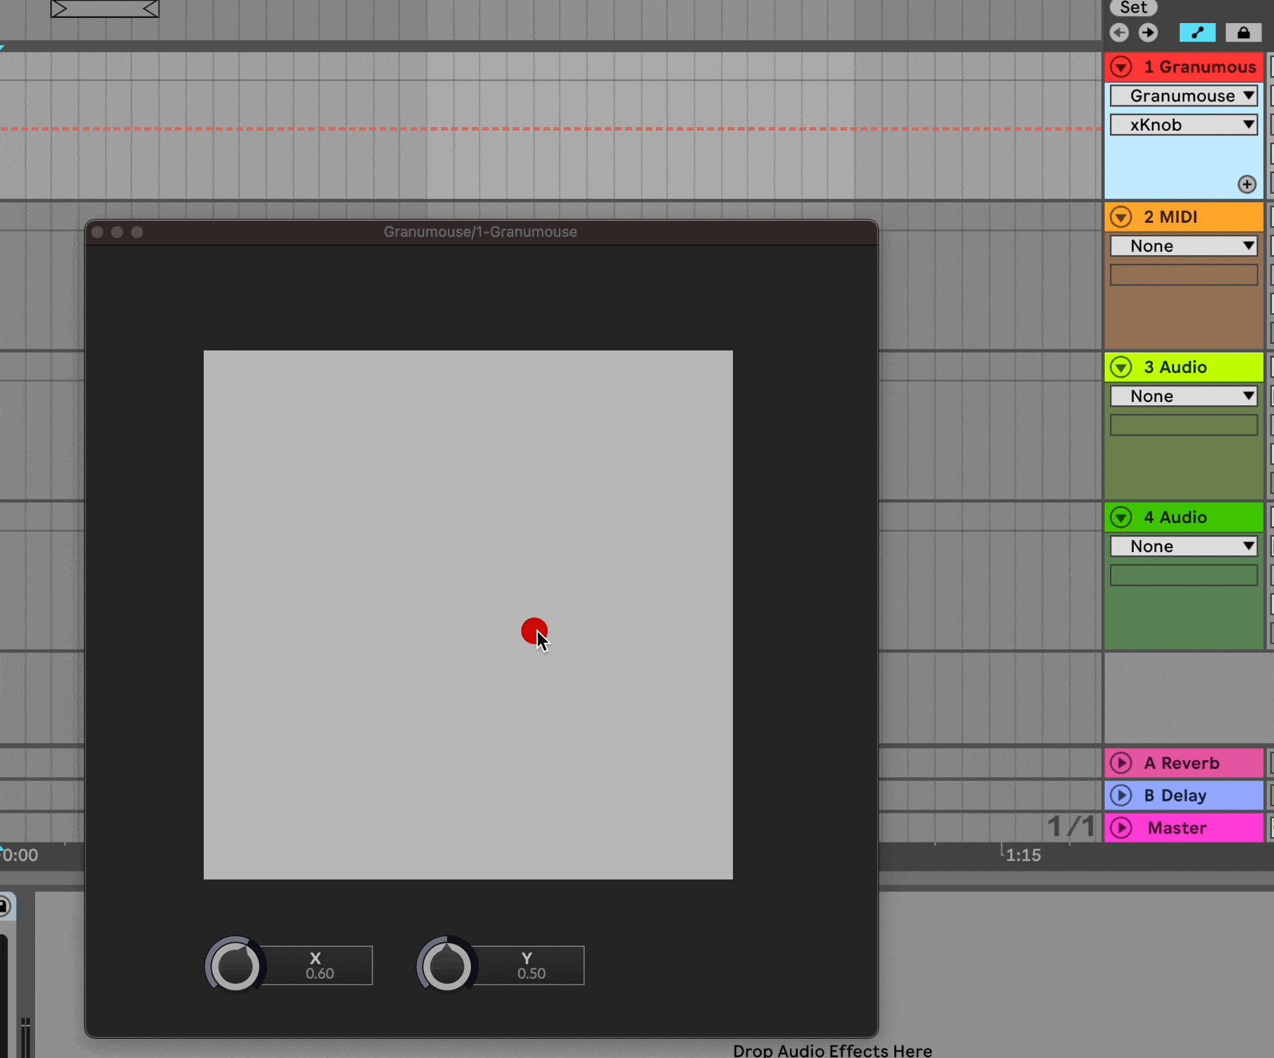Click the loop brace in the scrub area
Viewport: 1274px width, 1058px height.
pyautogui.click(x=105, y=9)
